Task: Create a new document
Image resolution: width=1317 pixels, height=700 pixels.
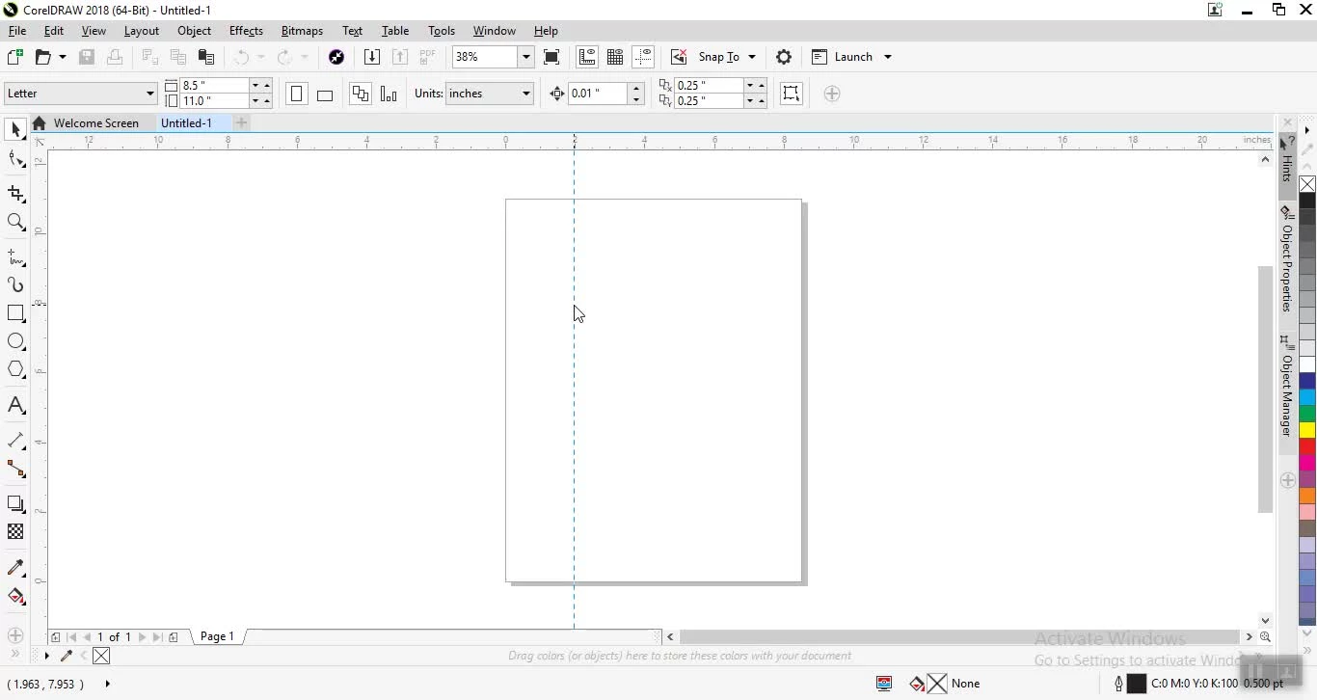Action: point(15,57)
